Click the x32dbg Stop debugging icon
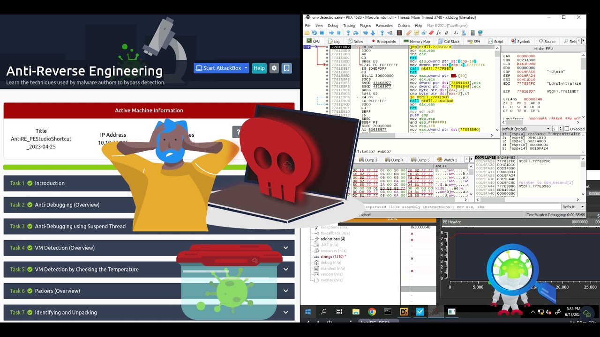Screen dimensions: 600x337 322,33
